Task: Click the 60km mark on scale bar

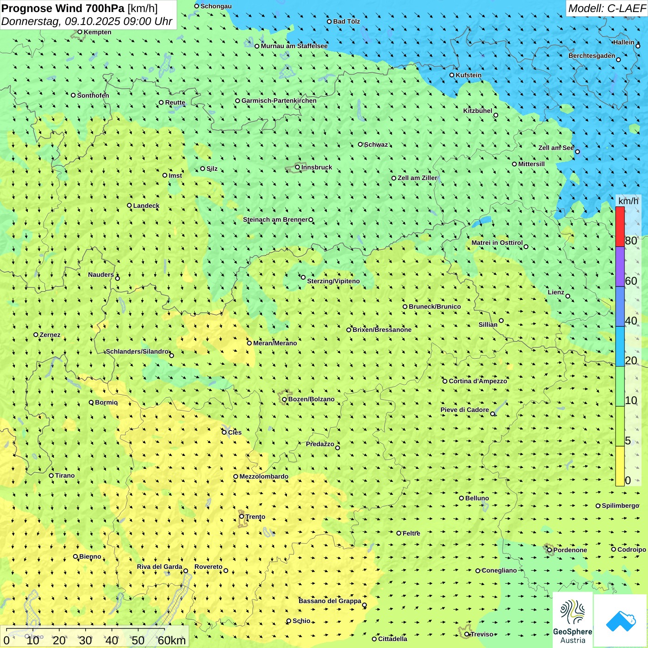Action: pos(171,640)
